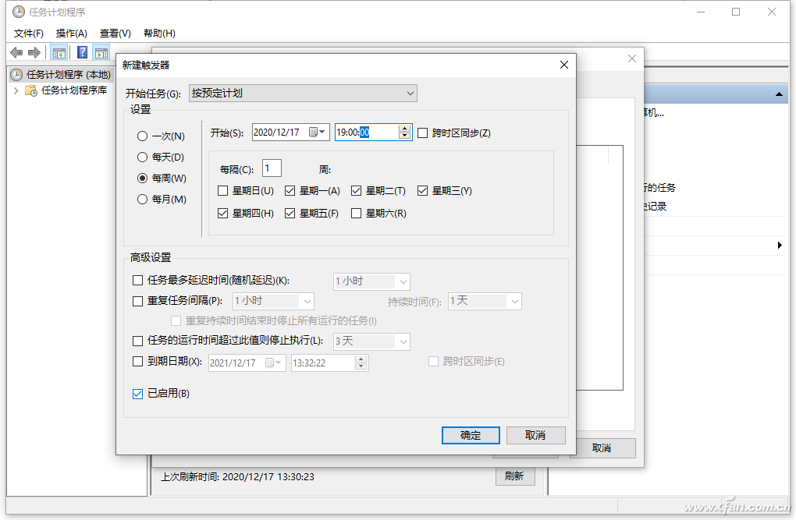Click the 每隔(C) weeks input field
Screen dimensions: 796x520
(x=272, y=168)
